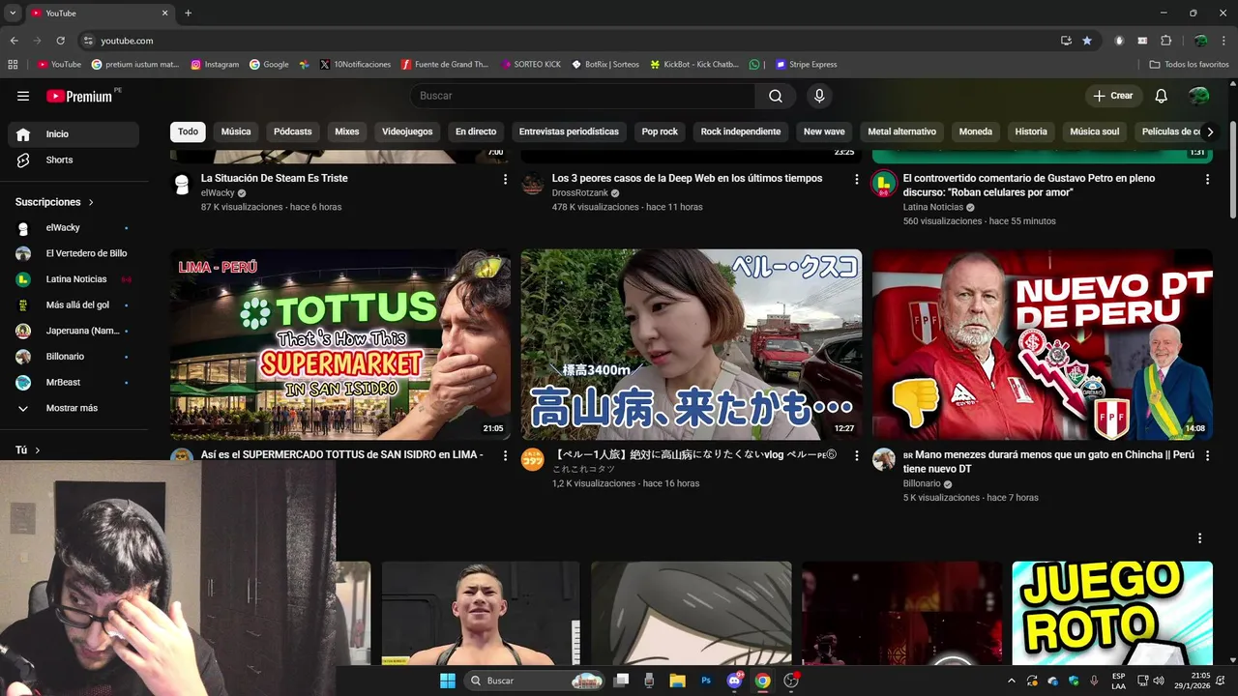Open the YouTube hamburger guide menu

[23, 96]
